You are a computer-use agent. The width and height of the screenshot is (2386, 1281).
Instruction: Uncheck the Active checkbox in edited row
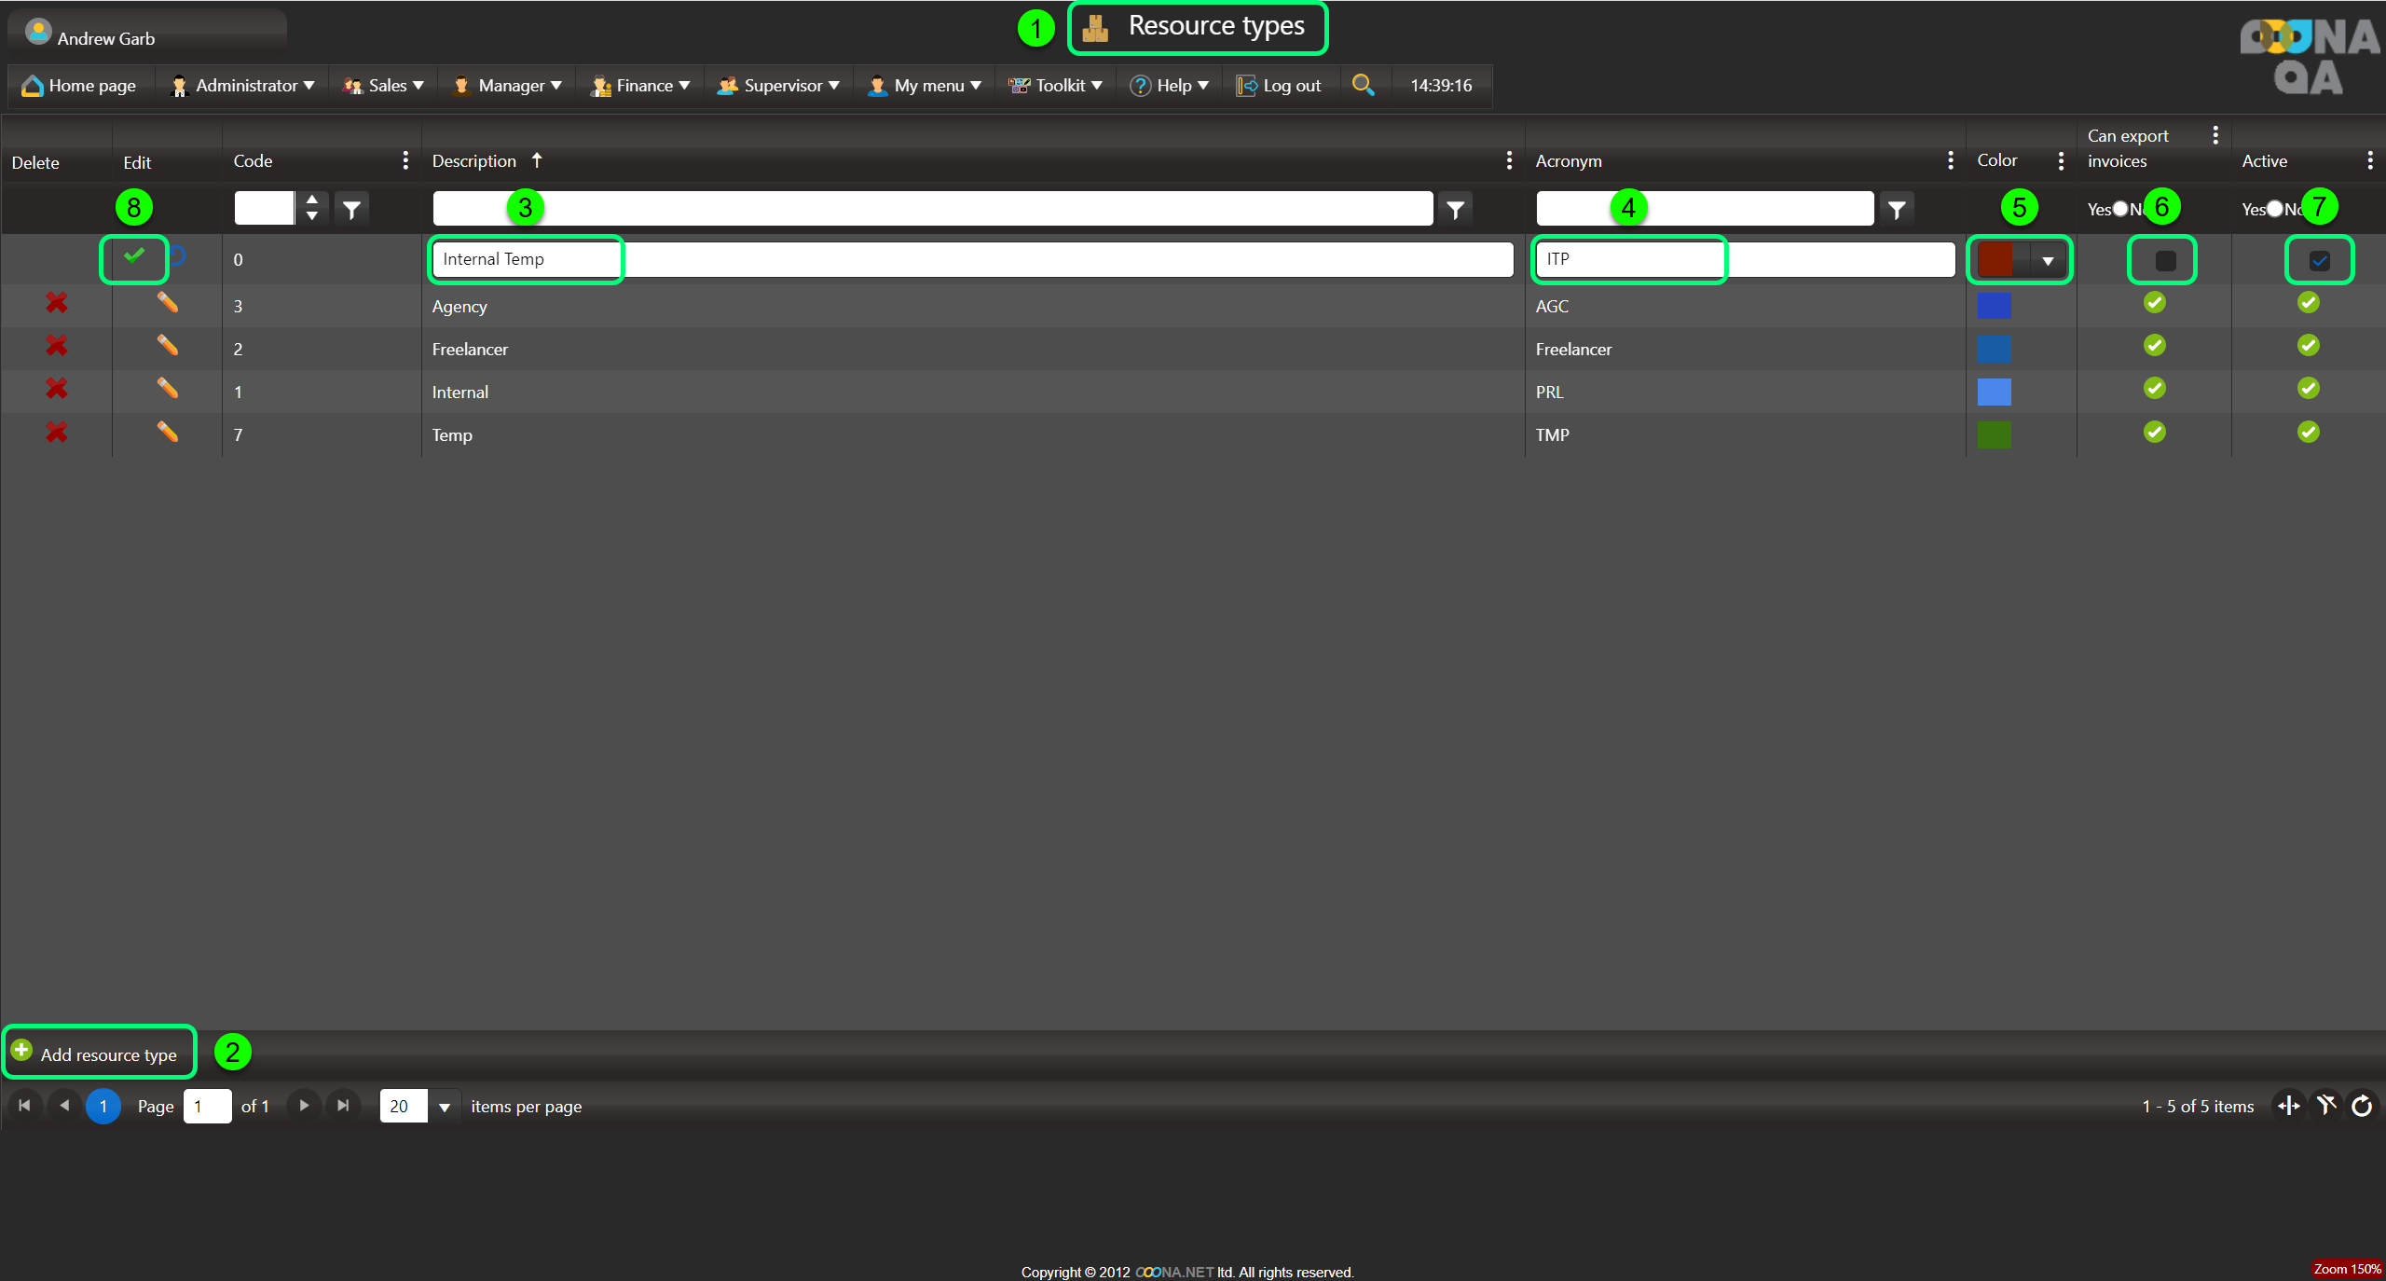point(2320,261)
